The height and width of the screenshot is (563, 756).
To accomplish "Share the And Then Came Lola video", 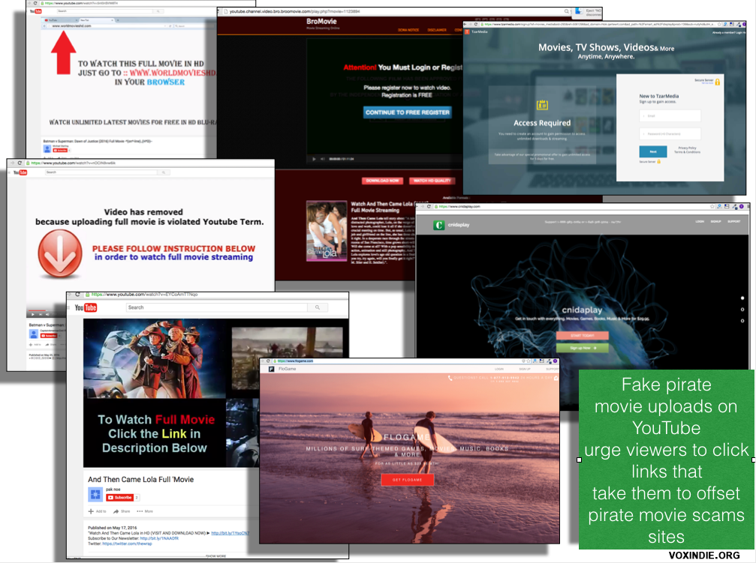I will tap(122, 511).
